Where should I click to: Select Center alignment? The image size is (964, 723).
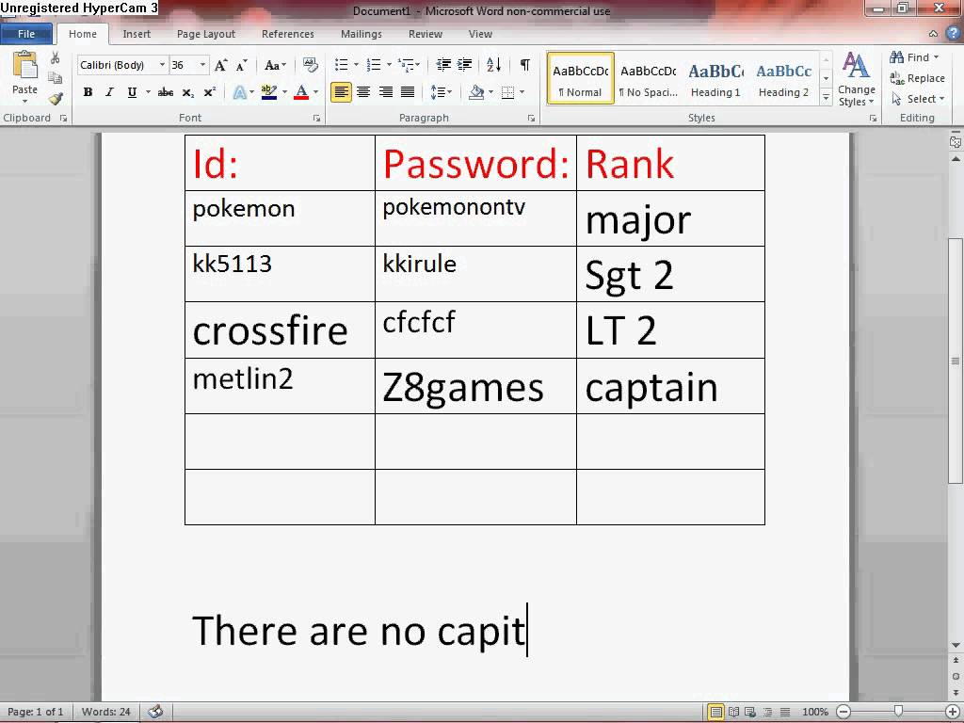pyautogui.click(x=363, y=92)
